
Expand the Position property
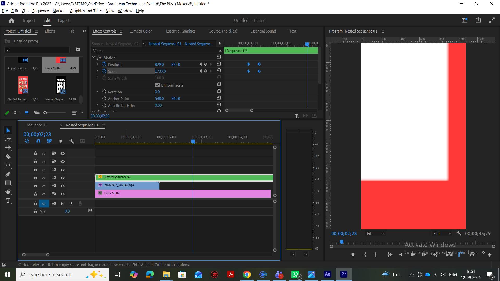97,64
